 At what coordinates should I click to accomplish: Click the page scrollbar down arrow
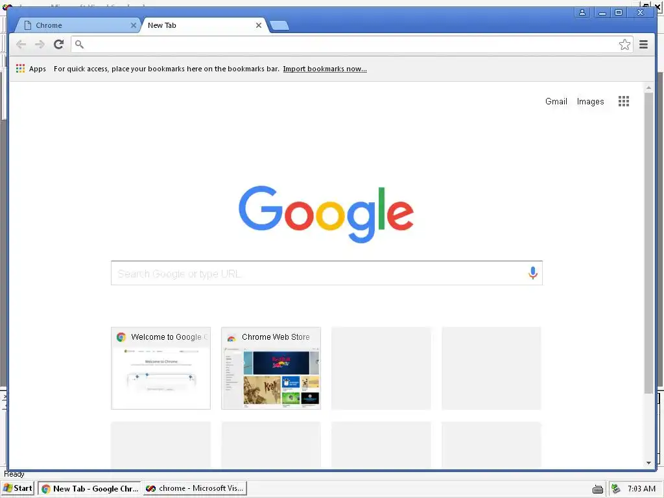point(648,463)
